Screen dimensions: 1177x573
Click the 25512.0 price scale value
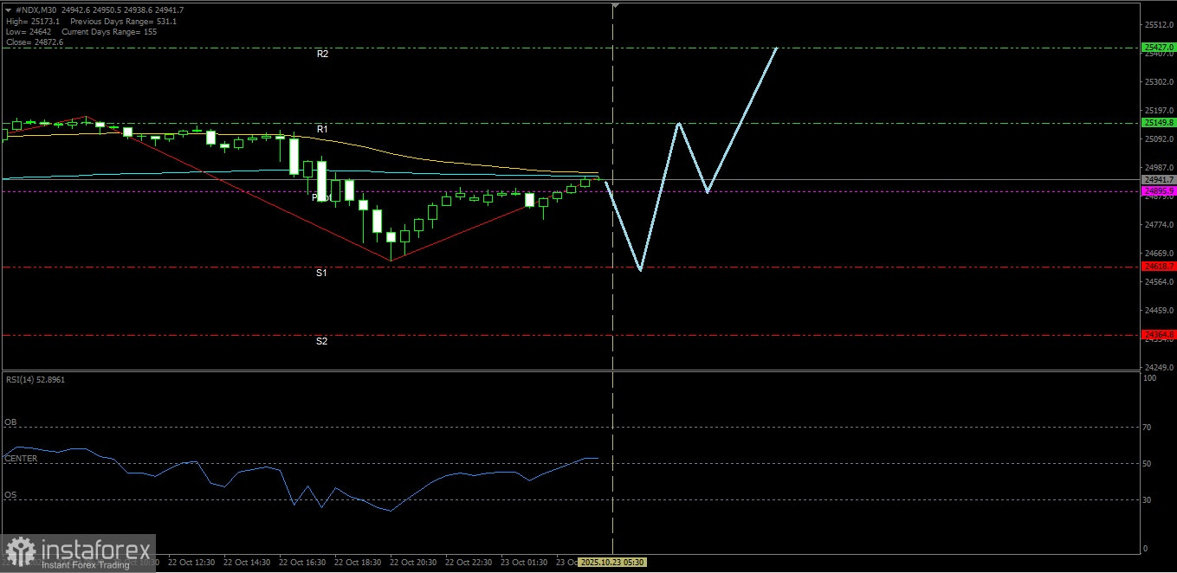(x=1158, y=25)
